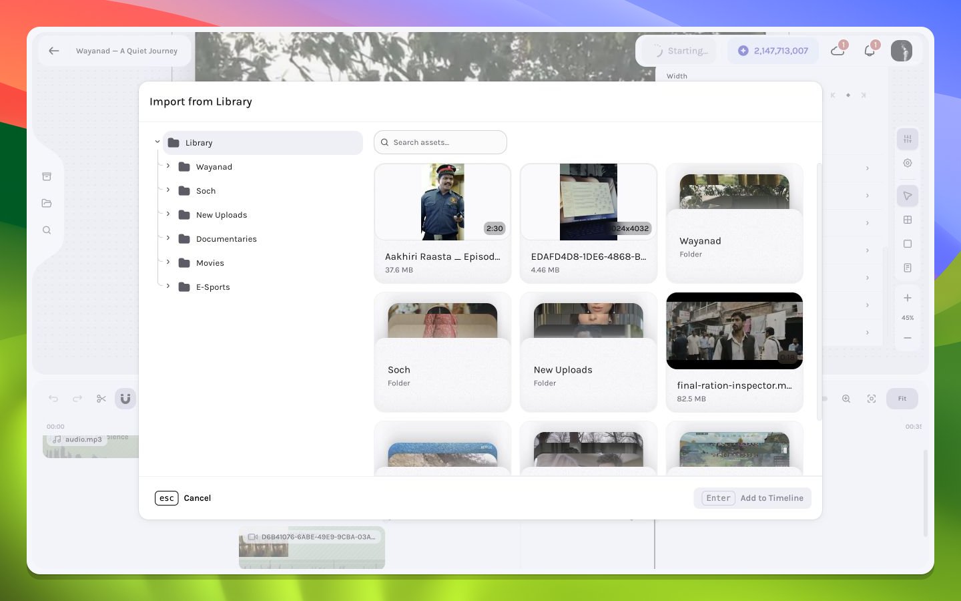The height and width of the screenshot is (601, 961).
Task: Open the adjustments sliders icon on right toolbar
Action: click(908, 139)
